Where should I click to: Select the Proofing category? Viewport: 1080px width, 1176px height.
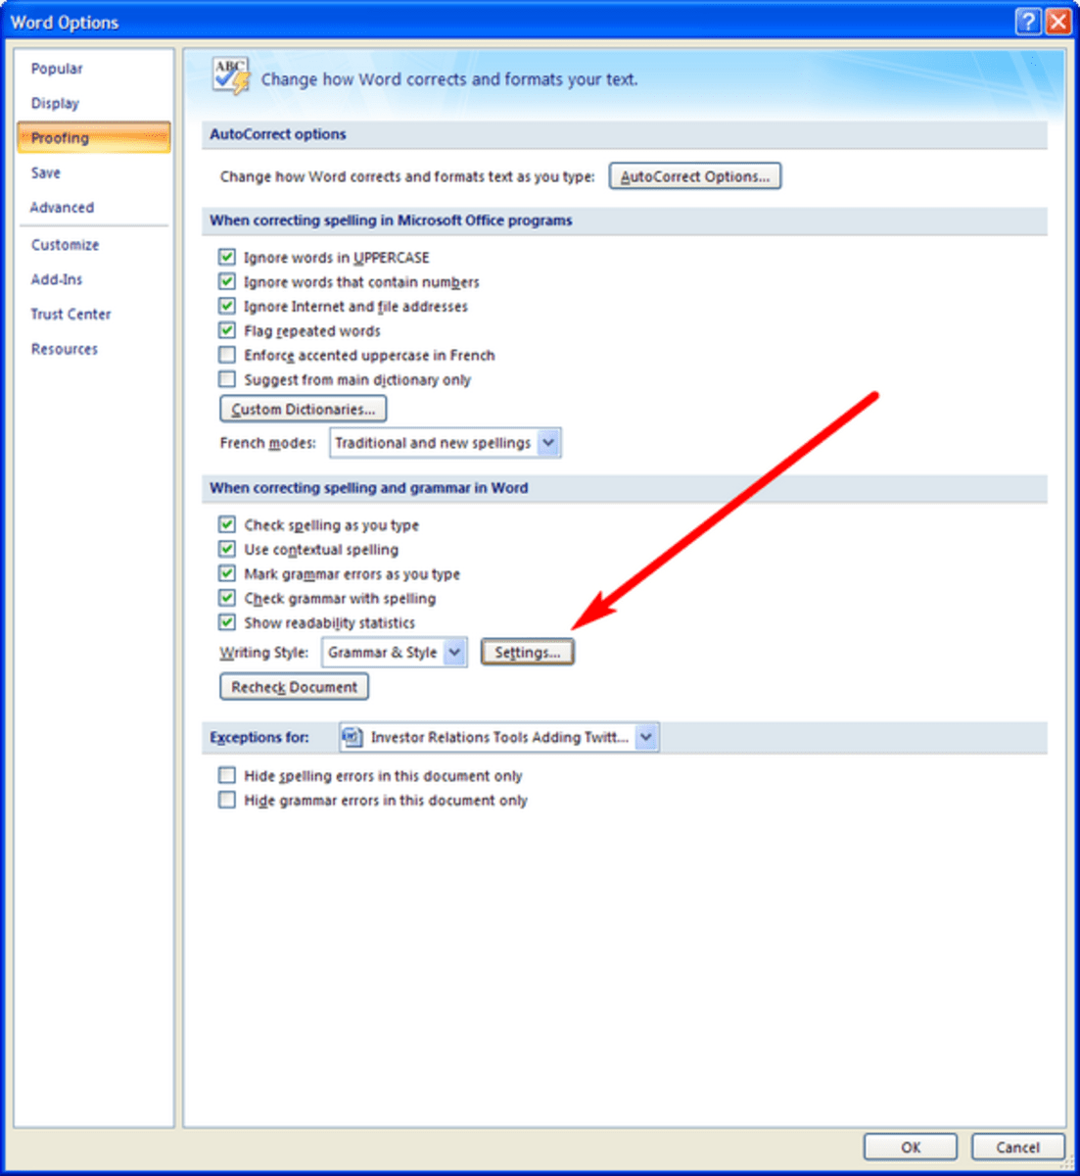click(94, 137)
